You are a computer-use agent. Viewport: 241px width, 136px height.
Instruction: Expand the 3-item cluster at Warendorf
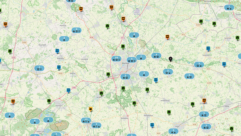point(199,65)
